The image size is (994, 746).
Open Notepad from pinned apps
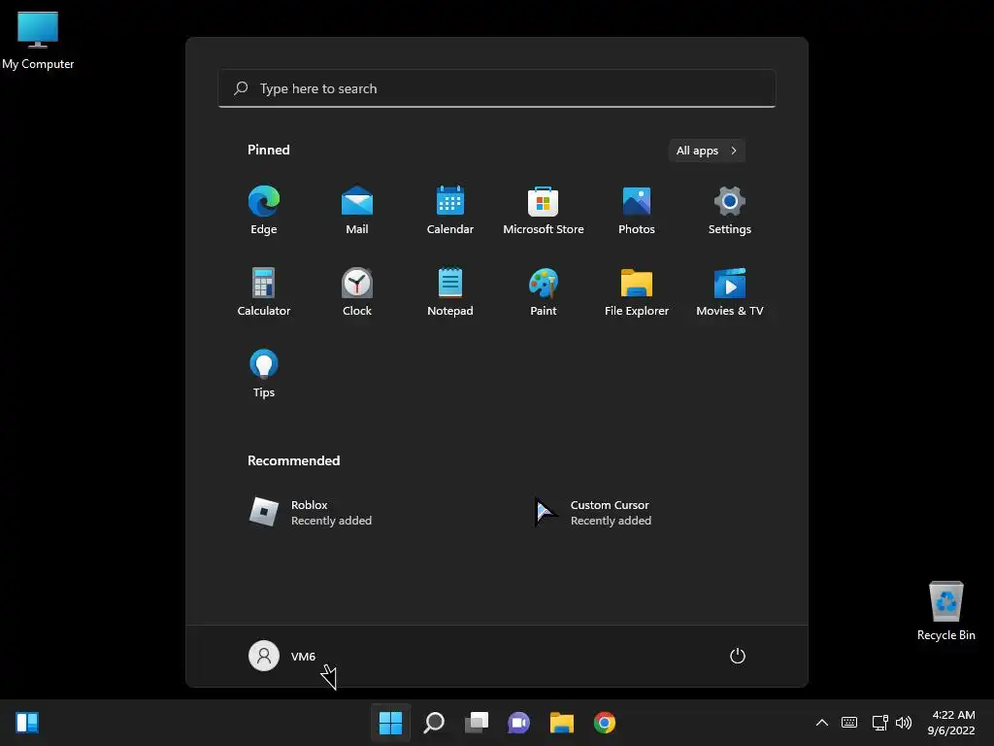click(x=450, y=291)
